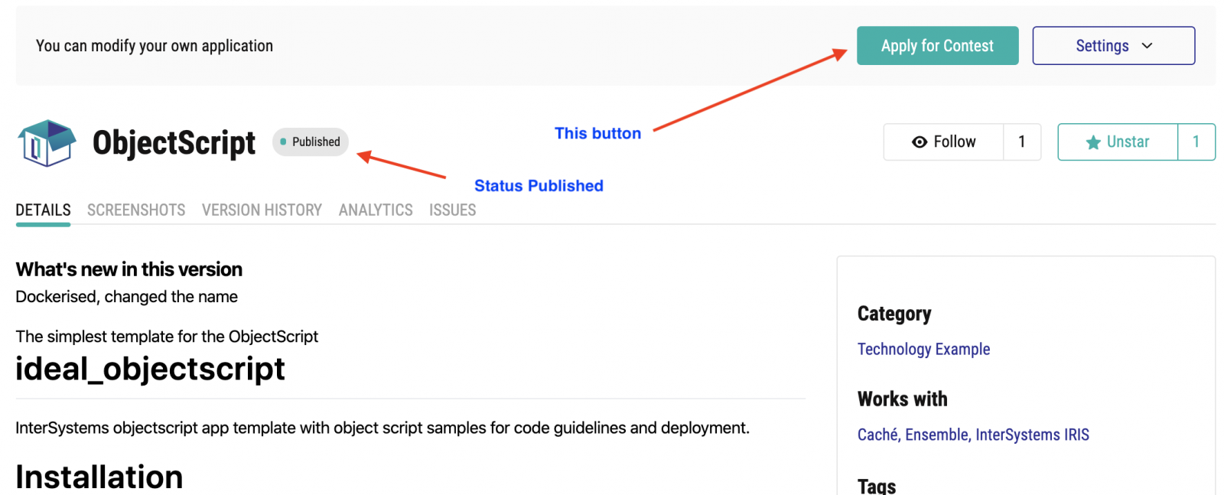Go to the Analytics tab
Viewport: 1224px width, 495px height.
point(376,210)
